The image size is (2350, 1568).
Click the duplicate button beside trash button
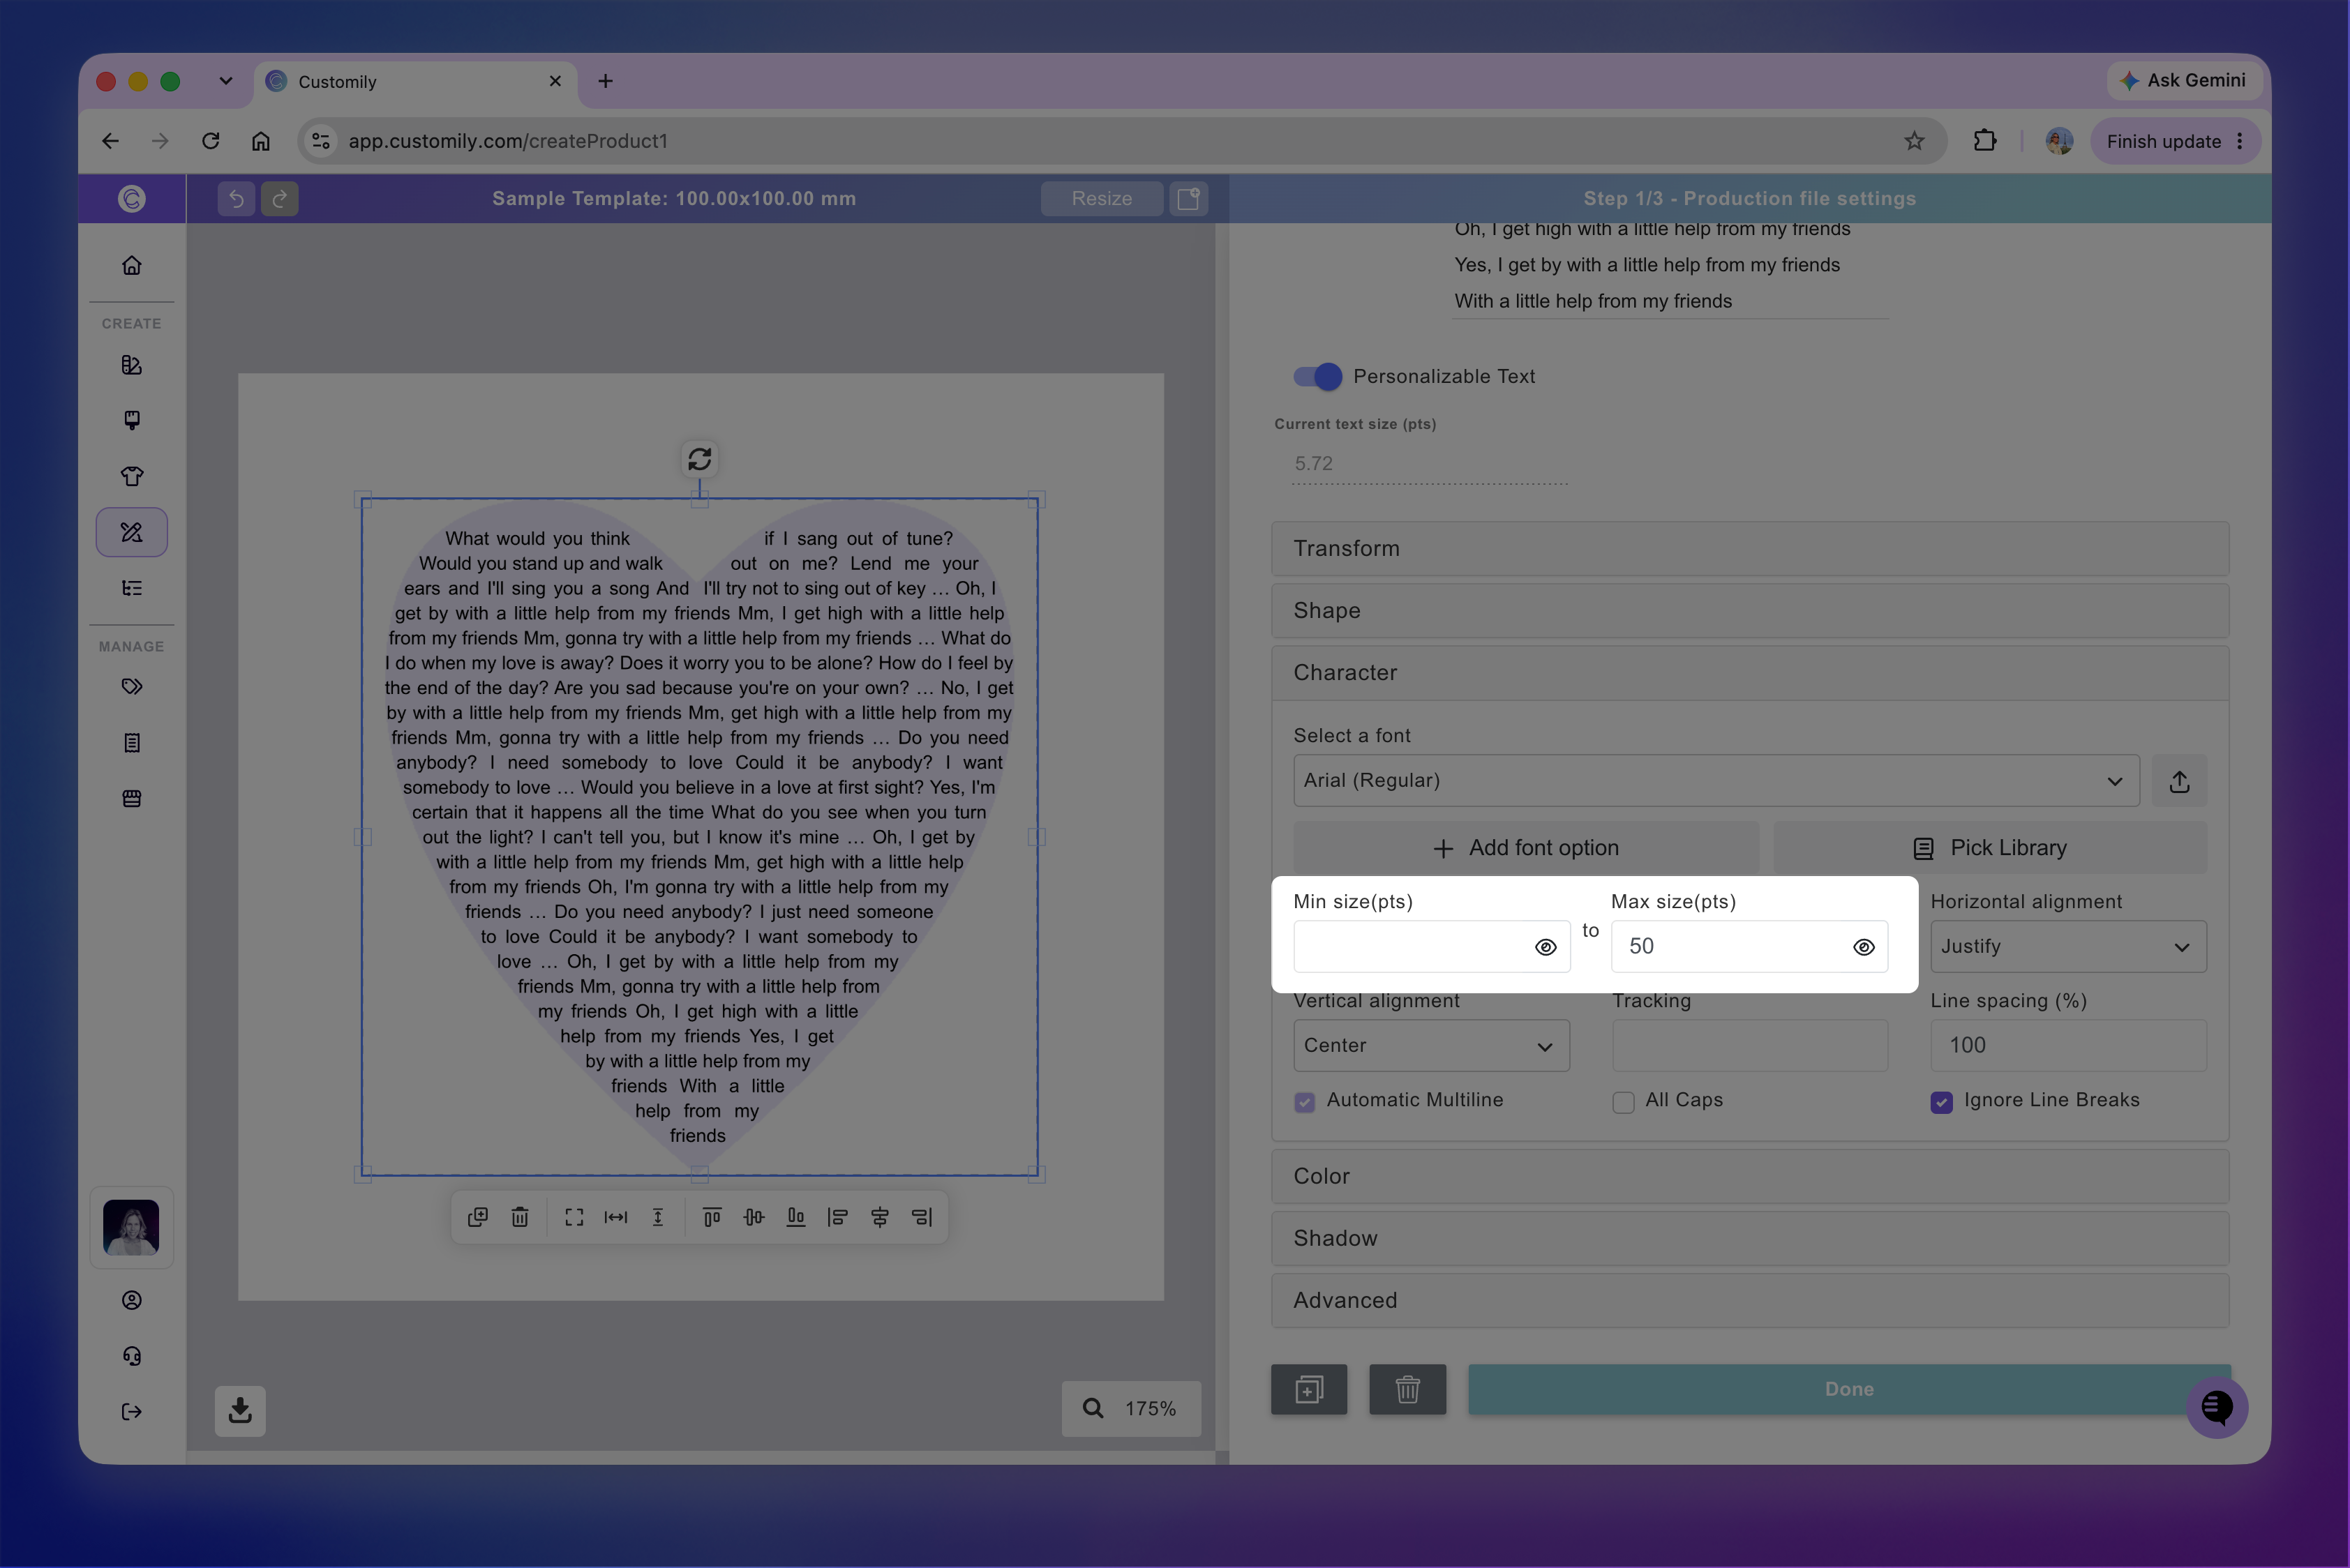(1308, 1389)
